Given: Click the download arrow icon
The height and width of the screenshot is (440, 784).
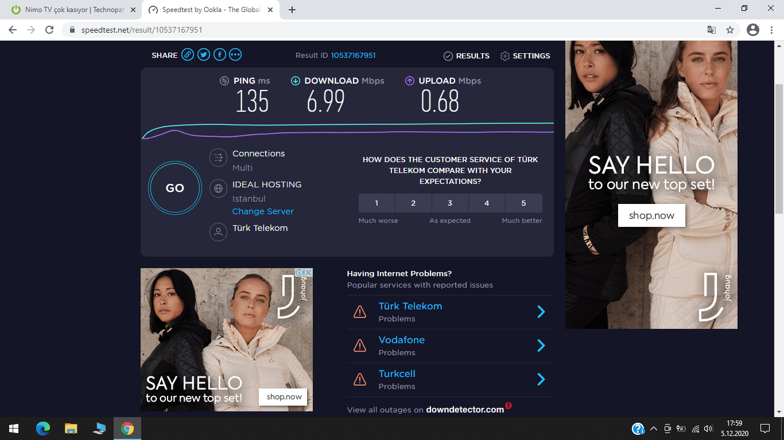Looking at the screenshot, I should [296, 81].
